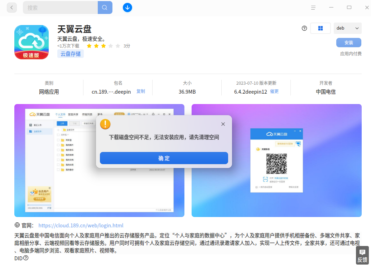Click the 中国电信 developer name
The height and width of the screenshot is (271, 371).
point(326,92)
